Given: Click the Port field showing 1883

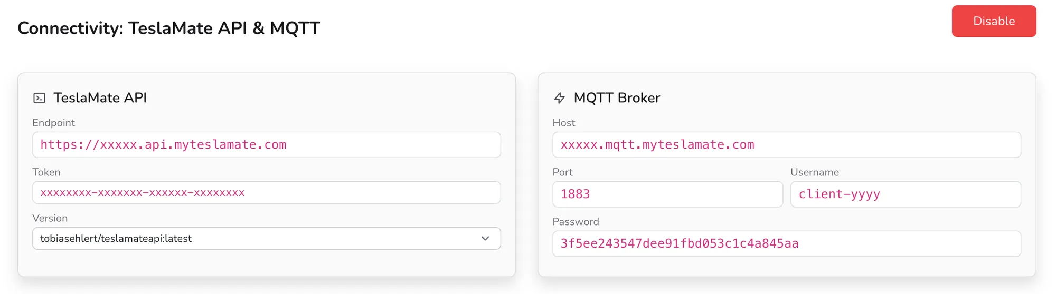Looking at the screenshot, I should (x=667, y=194).
